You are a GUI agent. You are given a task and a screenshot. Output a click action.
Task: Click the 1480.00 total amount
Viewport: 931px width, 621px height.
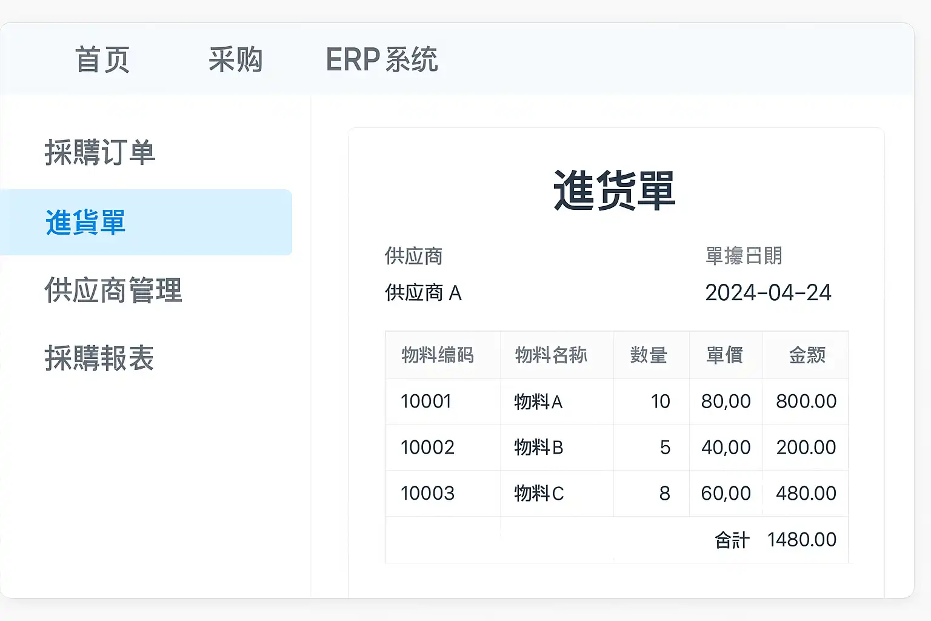801,540
